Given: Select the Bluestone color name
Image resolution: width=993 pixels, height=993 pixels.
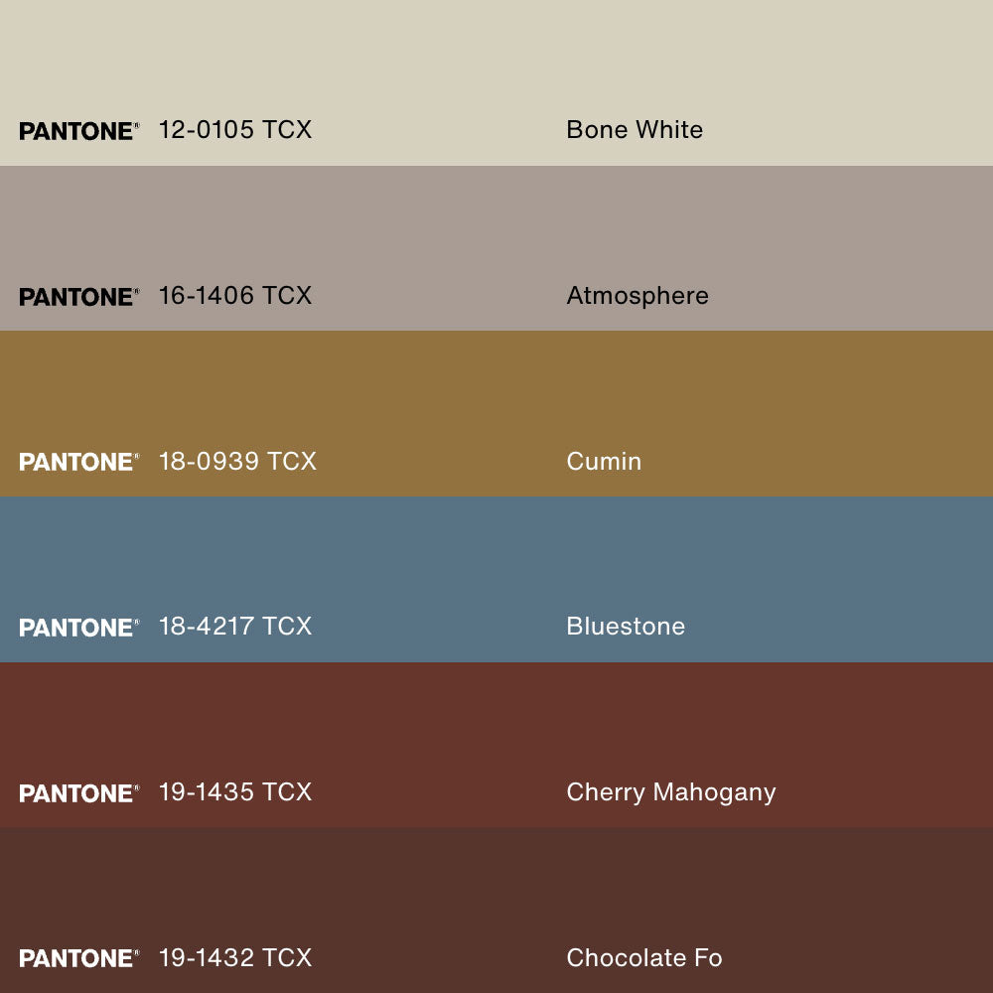Looking at the screenshot, I should 626,627.
